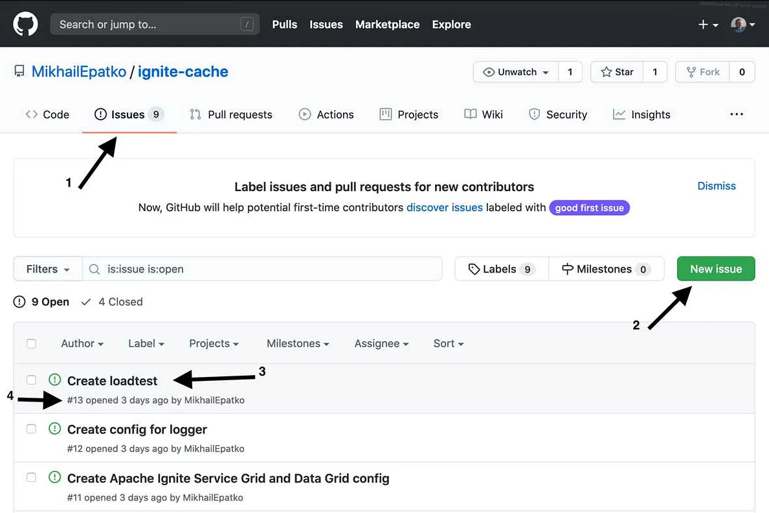Check the checkbox beside Create config for logger
The width and height of the screenshot is (769, 513).
pyautogui.click(x=31, y=428)
